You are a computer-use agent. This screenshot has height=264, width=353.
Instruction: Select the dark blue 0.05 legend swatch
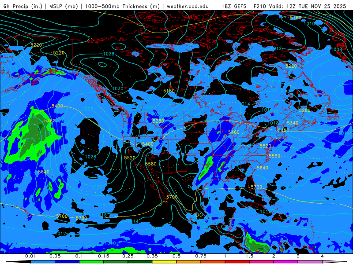coord(67,262)
